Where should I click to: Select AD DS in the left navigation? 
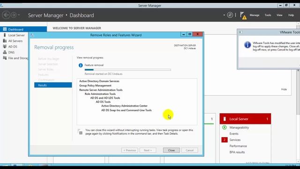(x=13, y=46)
